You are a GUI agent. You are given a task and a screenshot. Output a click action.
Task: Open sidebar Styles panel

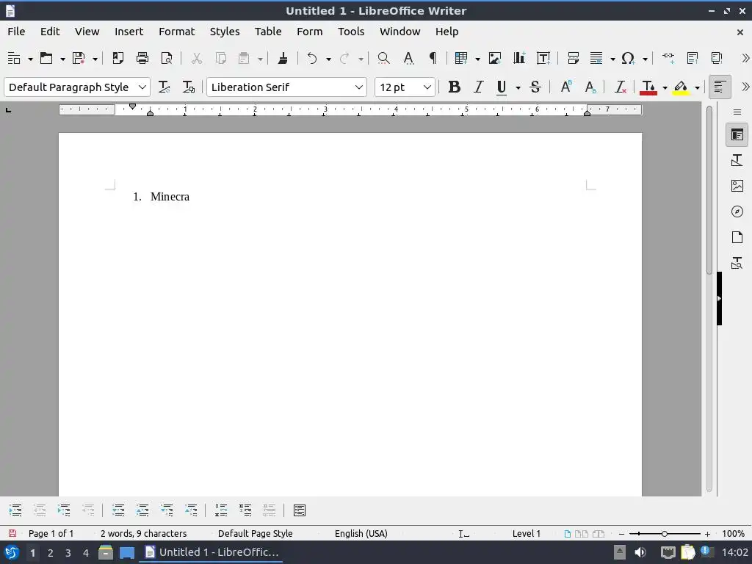tap(737, 160)
